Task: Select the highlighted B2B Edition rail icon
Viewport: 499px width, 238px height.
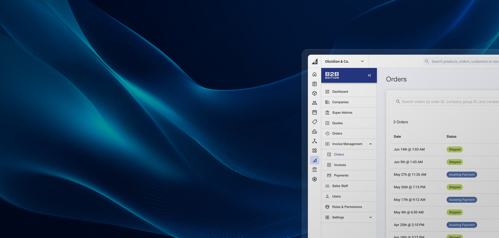Action: tap(314, 160)
